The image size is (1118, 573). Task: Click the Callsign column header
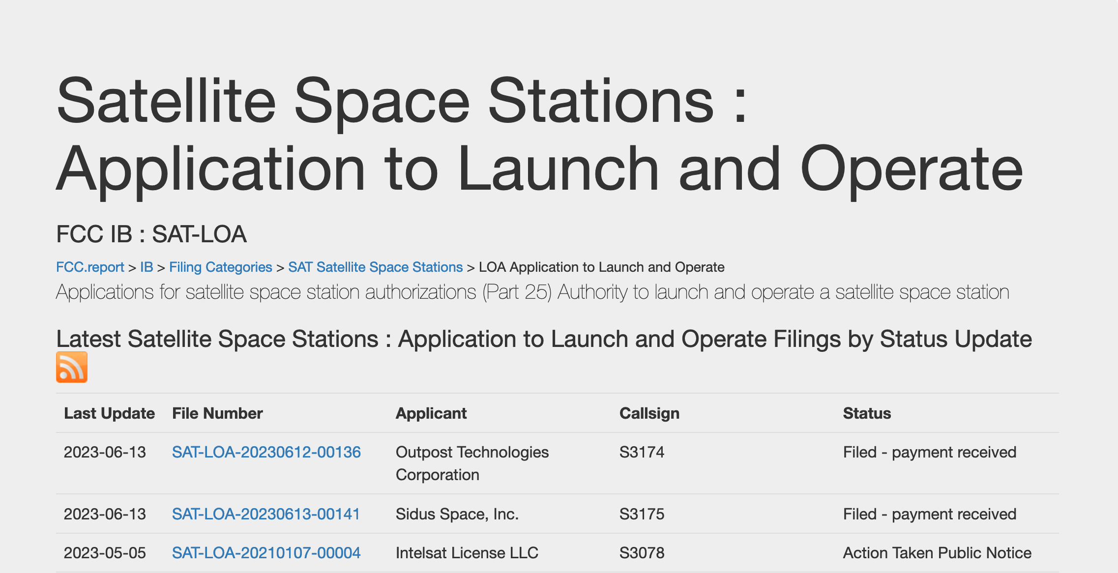click(649, 413)
